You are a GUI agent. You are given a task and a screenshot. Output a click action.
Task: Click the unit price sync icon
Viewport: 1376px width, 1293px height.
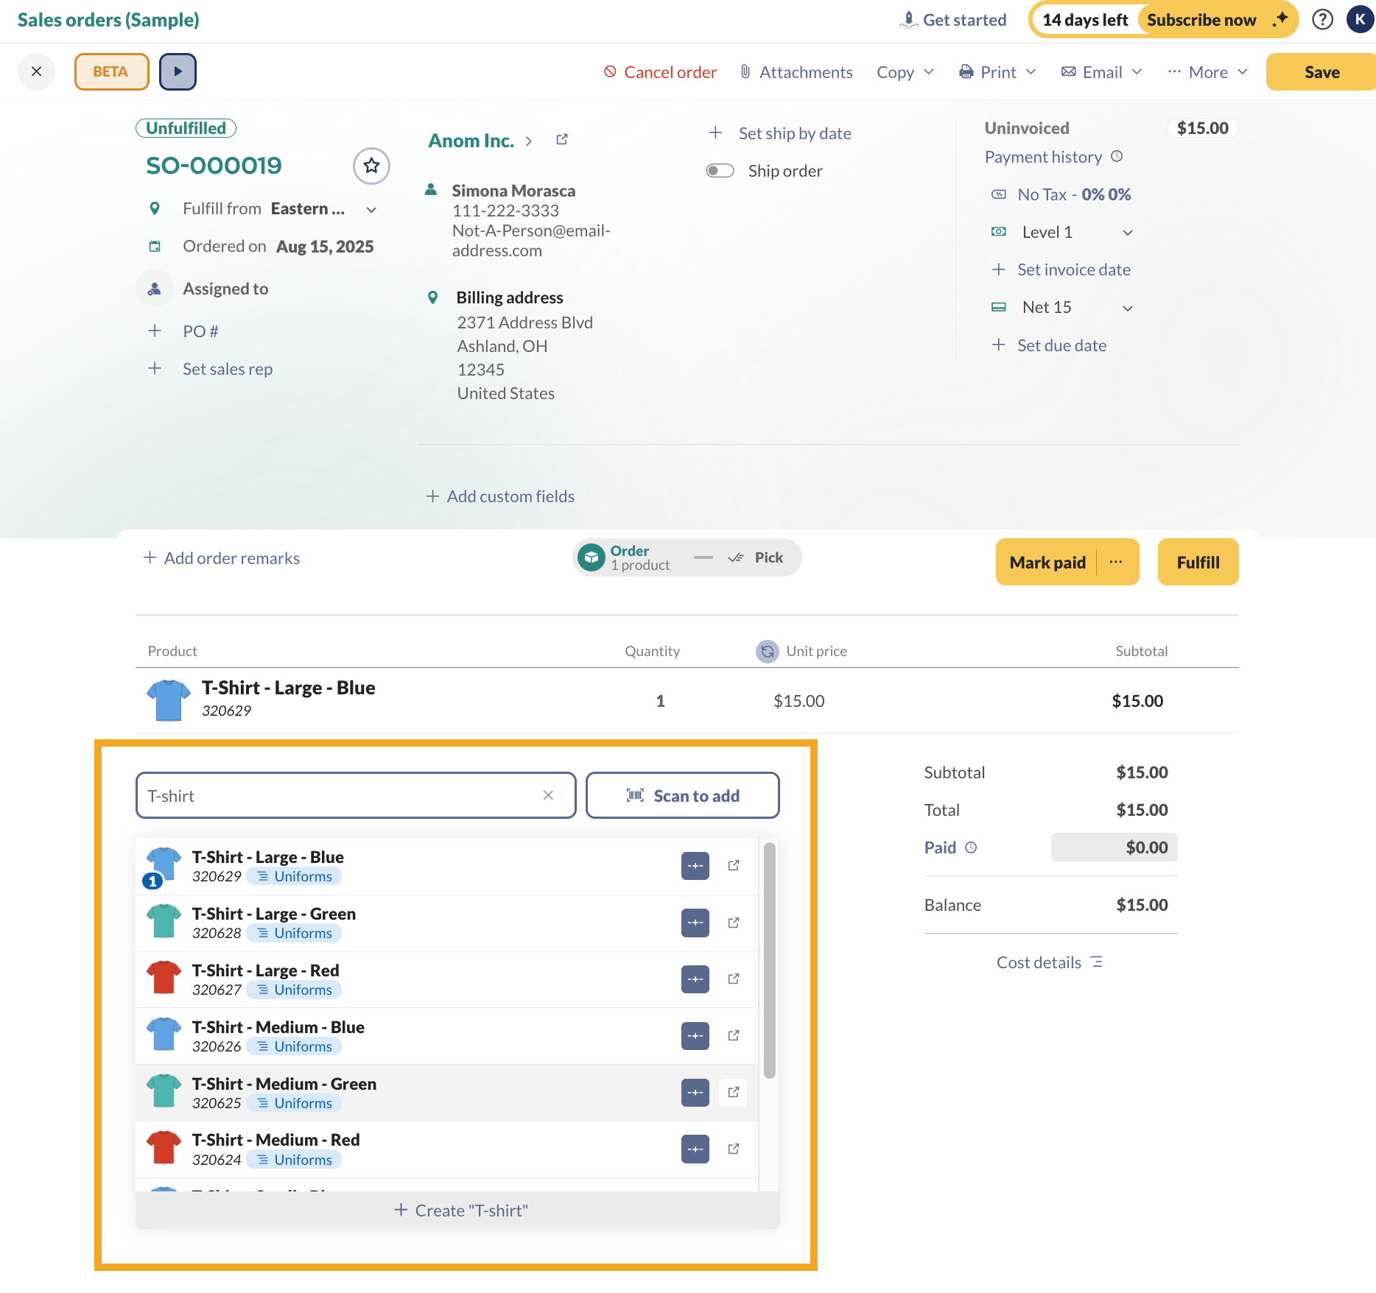766,651
